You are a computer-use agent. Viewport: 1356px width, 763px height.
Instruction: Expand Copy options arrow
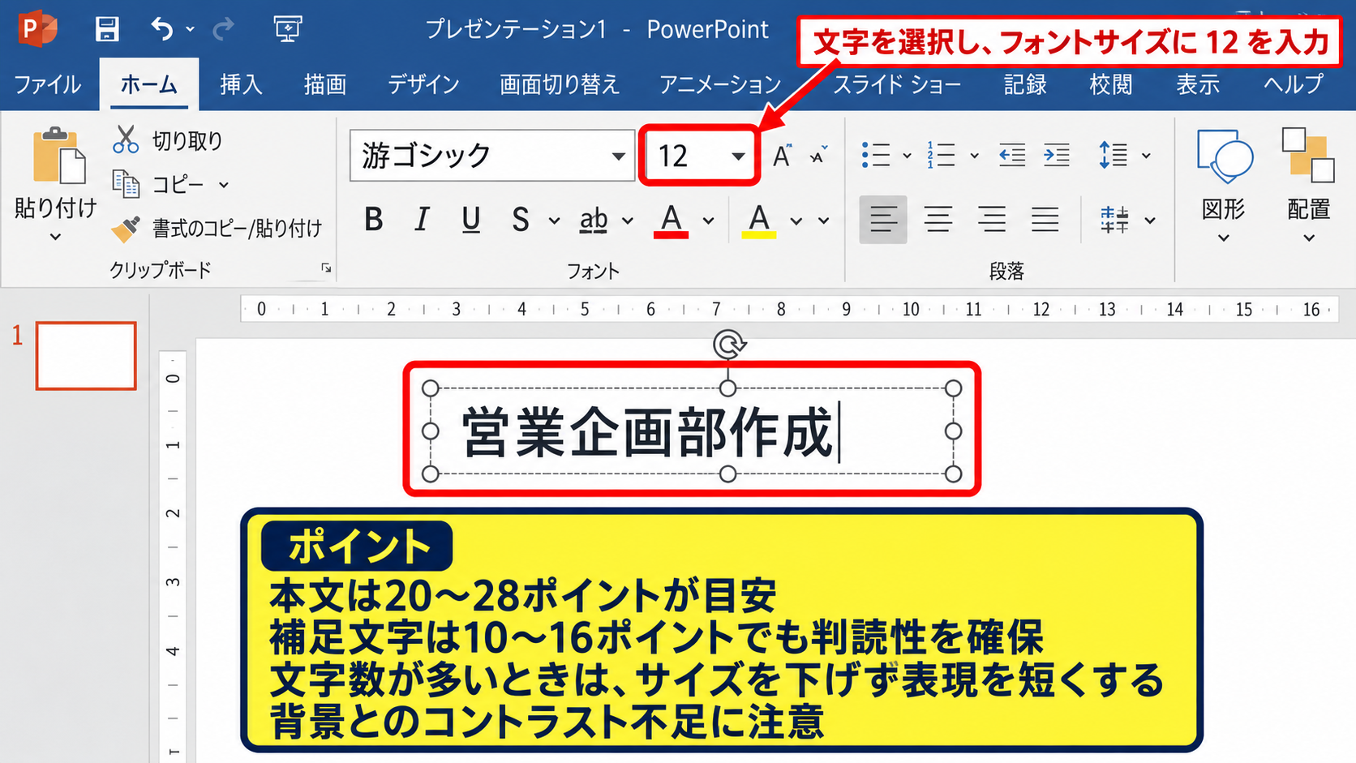[224, 185]
